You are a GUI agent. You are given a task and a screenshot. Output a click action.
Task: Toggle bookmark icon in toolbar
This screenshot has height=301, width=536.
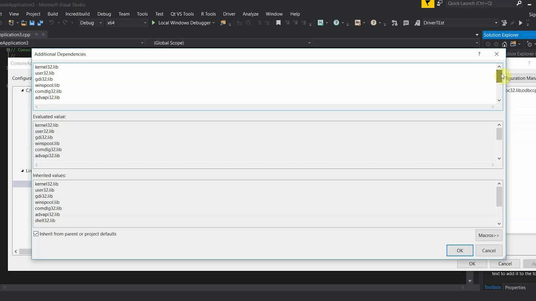[278, 23]
